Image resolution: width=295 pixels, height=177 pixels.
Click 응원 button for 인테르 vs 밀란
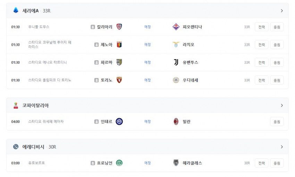tap(277, 122)
